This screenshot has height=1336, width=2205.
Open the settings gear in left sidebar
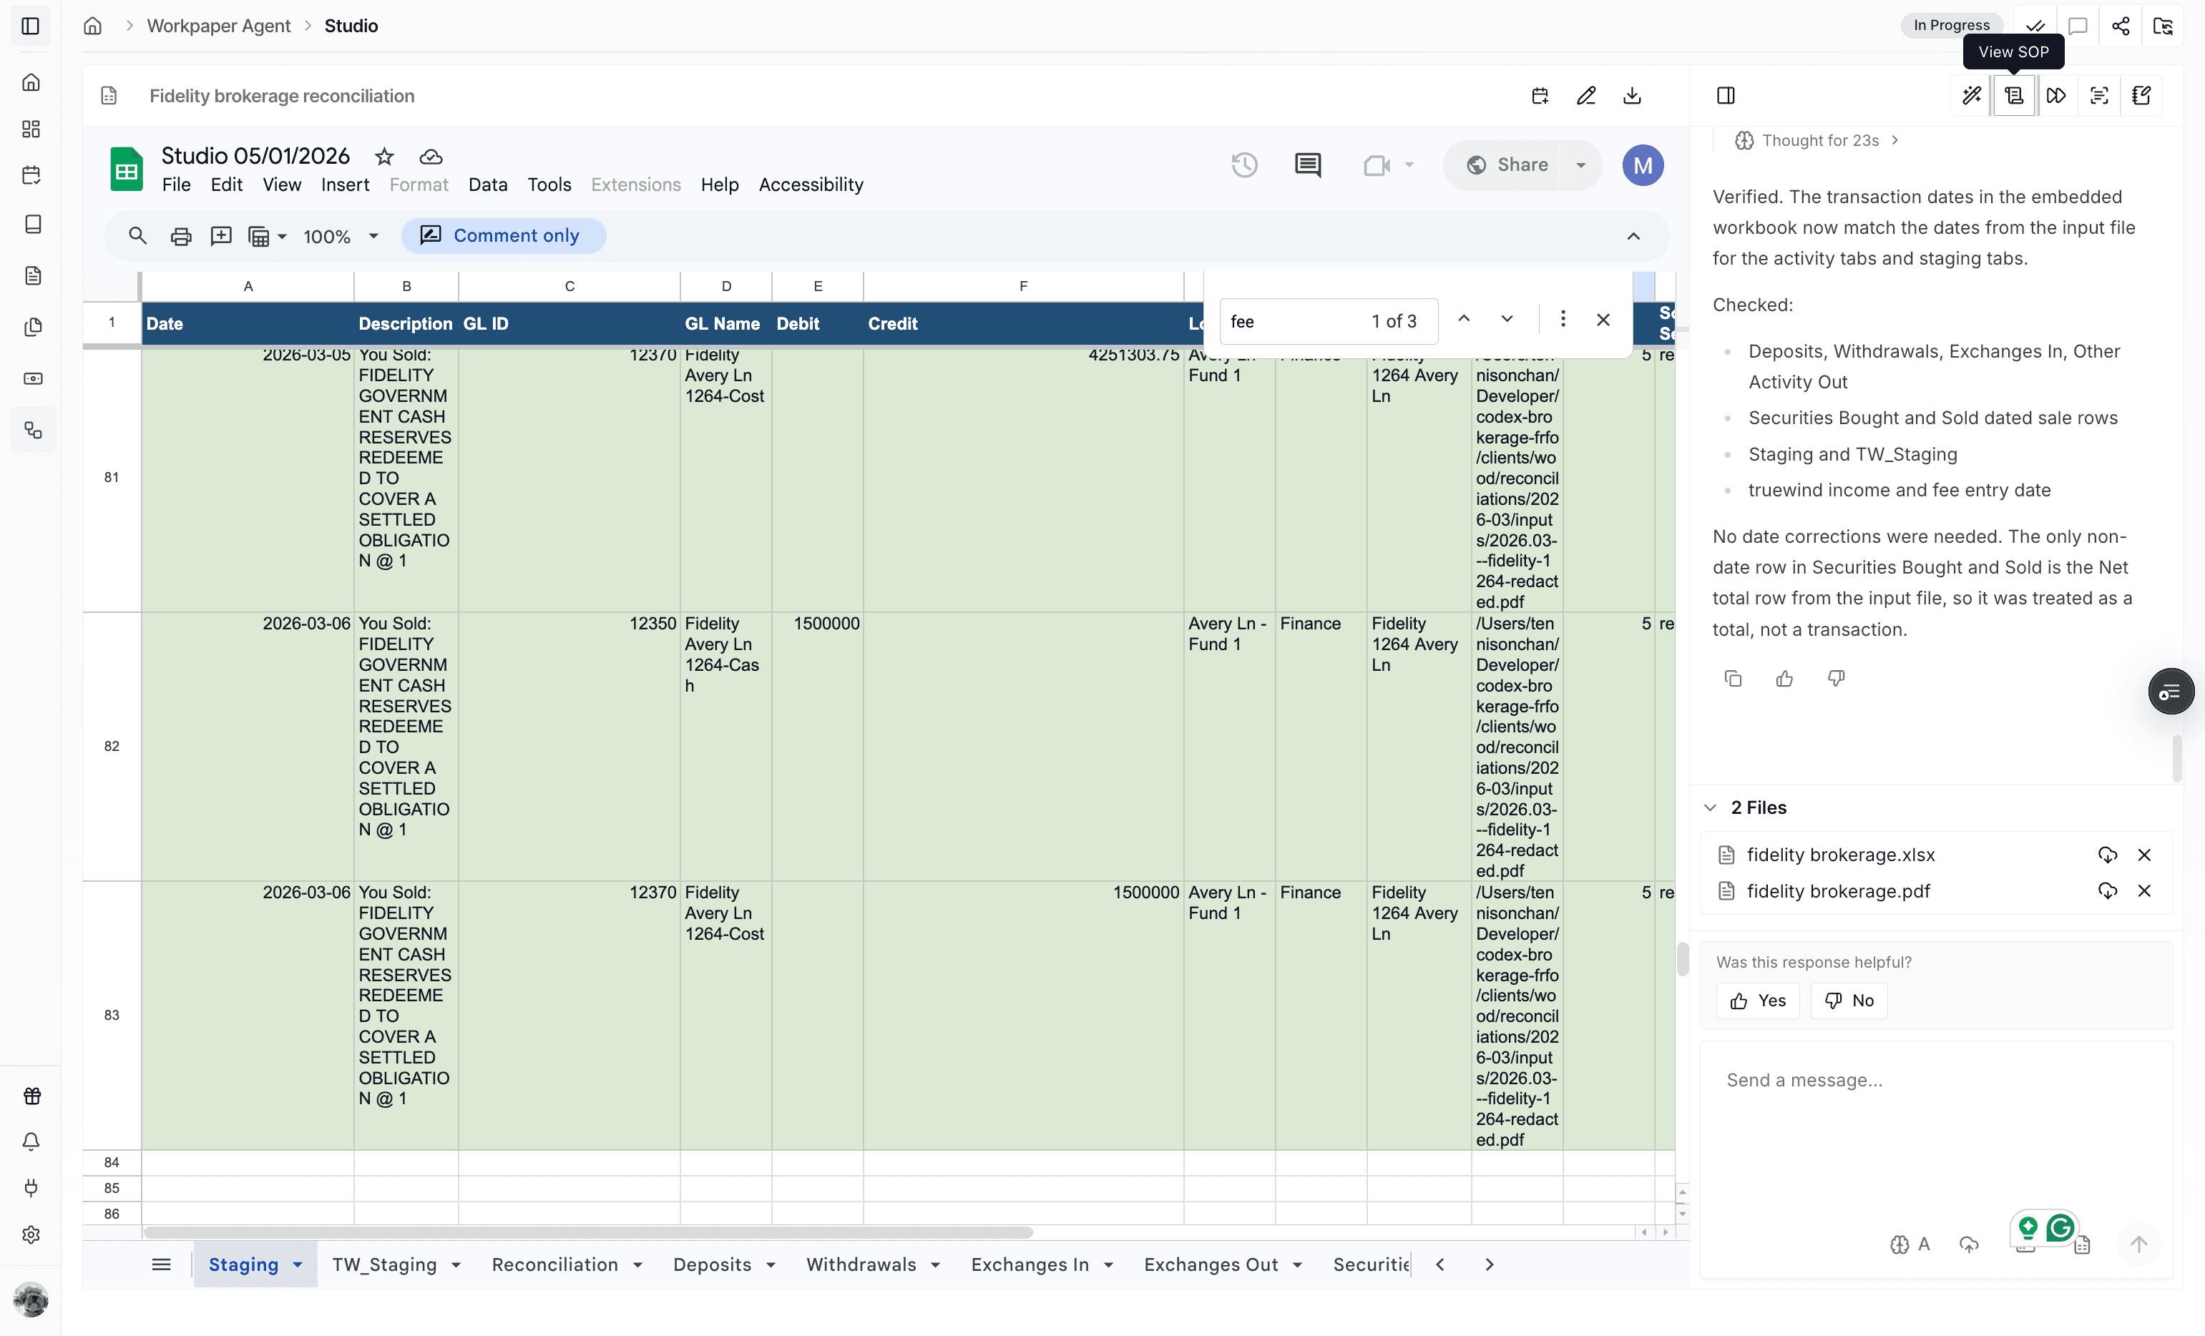tap(31, 1235)
